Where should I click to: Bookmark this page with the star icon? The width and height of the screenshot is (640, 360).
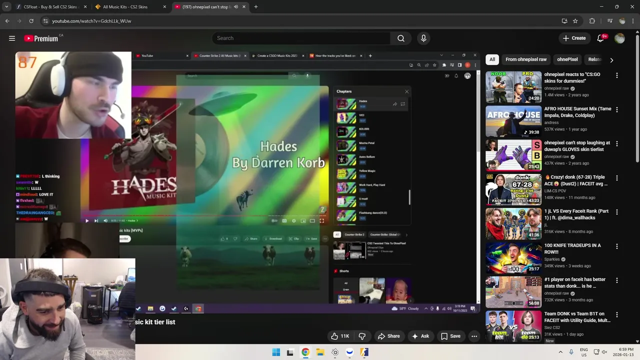[x=575, y=21]
